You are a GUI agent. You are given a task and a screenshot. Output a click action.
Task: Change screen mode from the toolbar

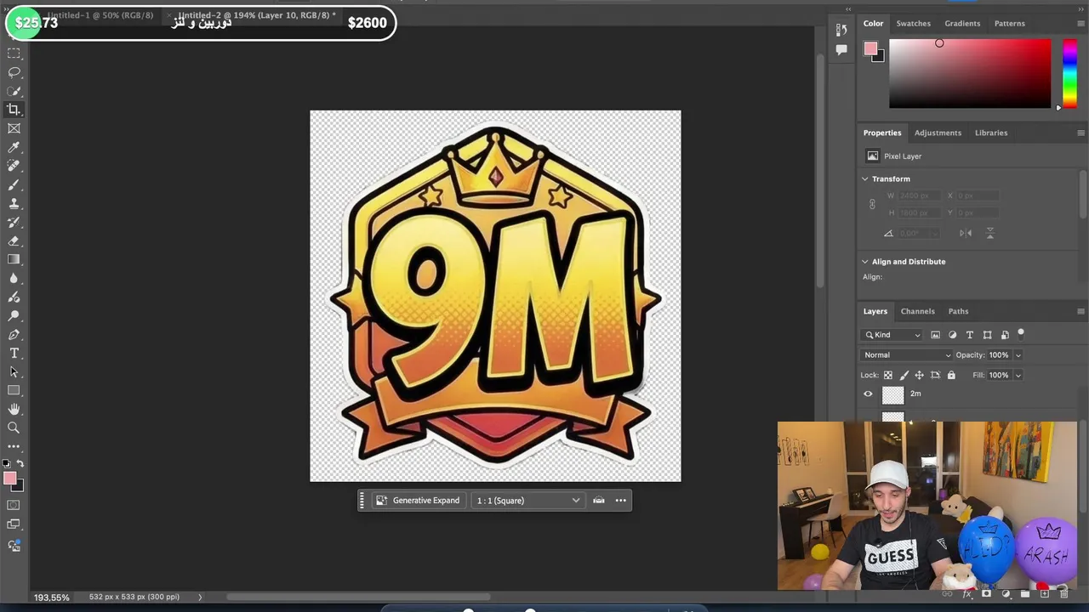14,524
